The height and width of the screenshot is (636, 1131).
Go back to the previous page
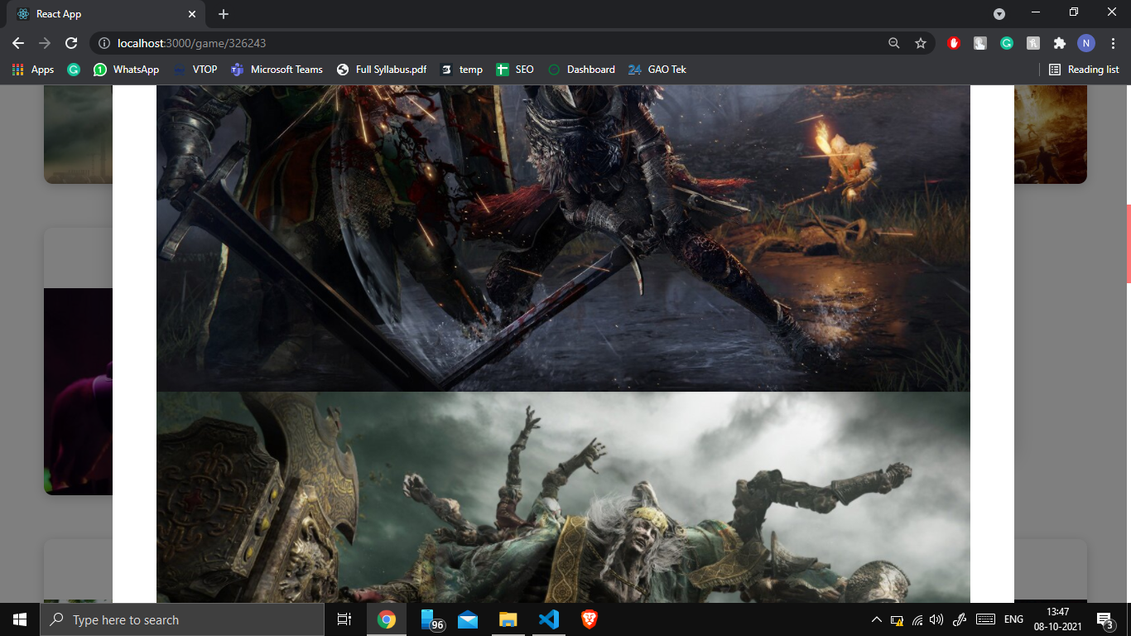[x=18, y=43]
